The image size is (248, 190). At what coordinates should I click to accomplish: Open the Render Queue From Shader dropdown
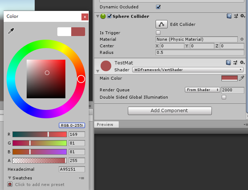(202, 90)
